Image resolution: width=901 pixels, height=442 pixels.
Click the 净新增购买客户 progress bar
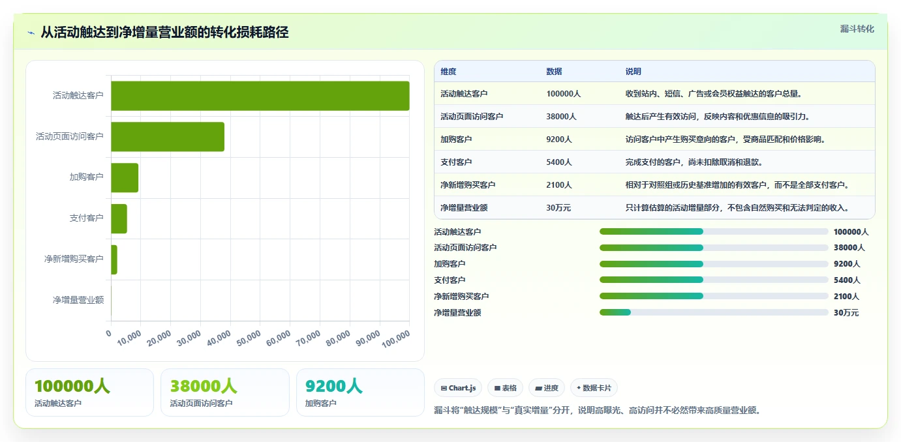pos(714,296)
